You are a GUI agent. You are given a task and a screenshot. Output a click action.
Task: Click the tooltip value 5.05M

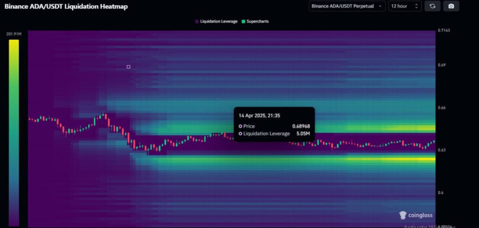pos(303,133)
